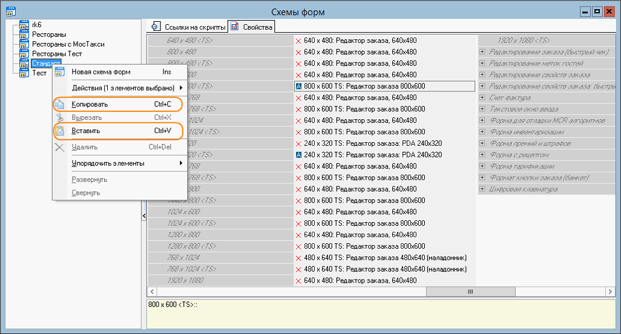Click the horizontal scrollbar thumb
This screenshot has width=621, height=334.
(469, 292)
